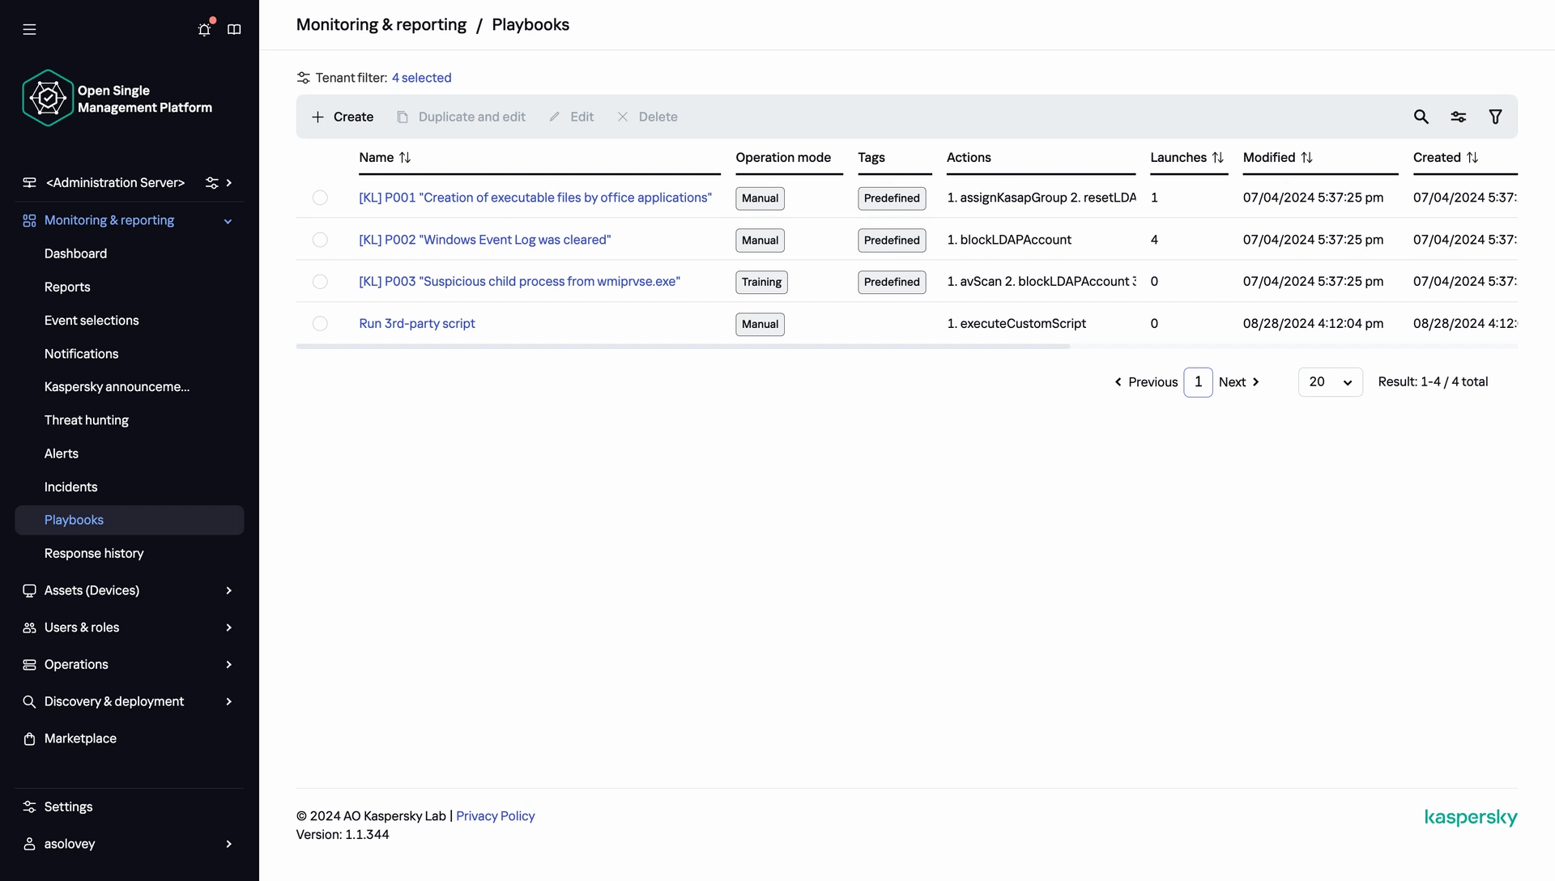Click the Open Single Management Platform logo

[48, 98]
